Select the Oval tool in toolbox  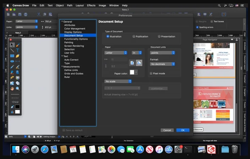coord(12,61)
